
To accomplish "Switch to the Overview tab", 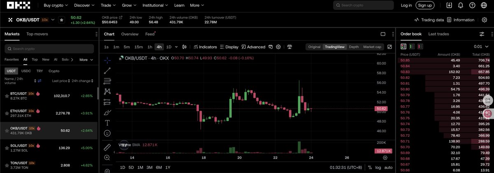I will pyautogui.click(x=130, y=34).
